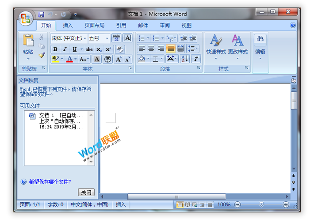This screenshot has height=223, width=314.
Task: Click the Sort A-Z icon
Action: tap(184, 59)
